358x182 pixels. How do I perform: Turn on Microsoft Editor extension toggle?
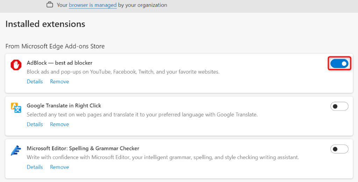[x=339, y=149]
